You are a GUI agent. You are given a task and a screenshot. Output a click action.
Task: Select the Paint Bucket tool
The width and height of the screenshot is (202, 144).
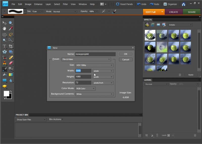(4, 75)
